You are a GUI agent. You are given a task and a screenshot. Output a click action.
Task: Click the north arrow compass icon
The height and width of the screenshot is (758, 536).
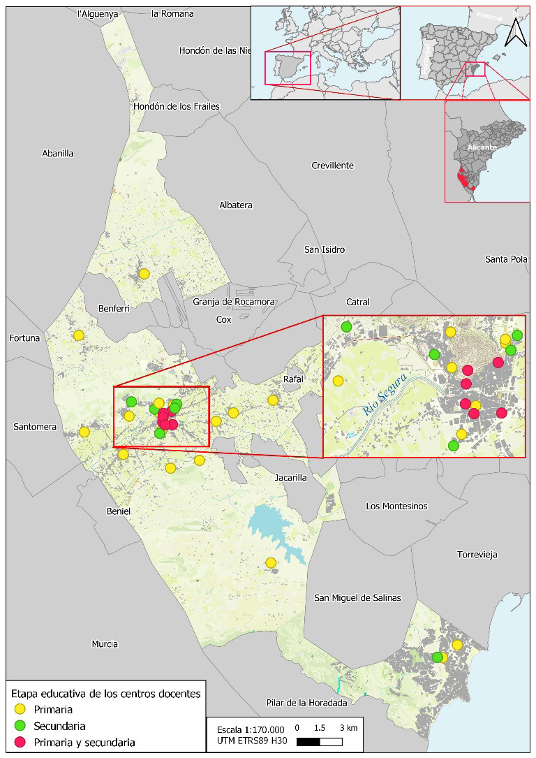[x=515, y=33]
